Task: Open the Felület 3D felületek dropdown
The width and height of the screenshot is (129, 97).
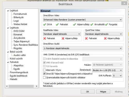Action: pyautogui.click(x=107, y=65)
